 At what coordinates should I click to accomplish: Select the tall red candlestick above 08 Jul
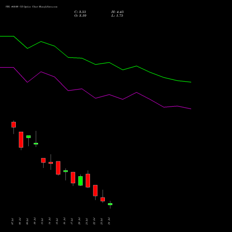pos(21,140)
